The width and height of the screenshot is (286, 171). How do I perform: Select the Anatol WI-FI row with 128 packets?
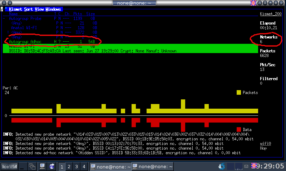[54, 28]
